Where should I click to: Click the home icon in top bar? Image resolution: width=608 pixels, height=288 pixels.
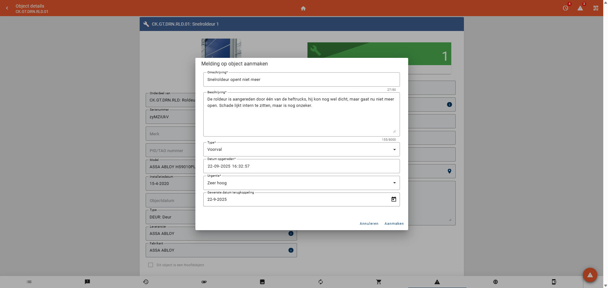pos(303,8)
